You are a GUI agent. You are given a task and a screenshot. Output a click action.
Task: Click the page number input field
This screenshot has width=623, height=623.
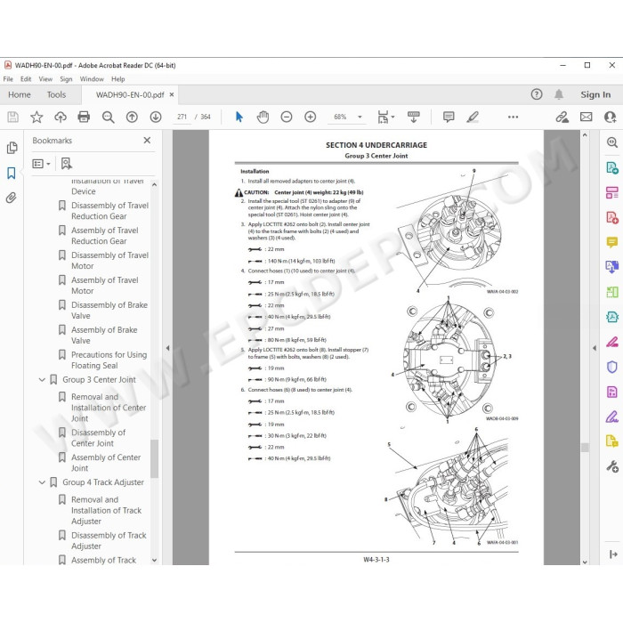(x=182, y=117)
